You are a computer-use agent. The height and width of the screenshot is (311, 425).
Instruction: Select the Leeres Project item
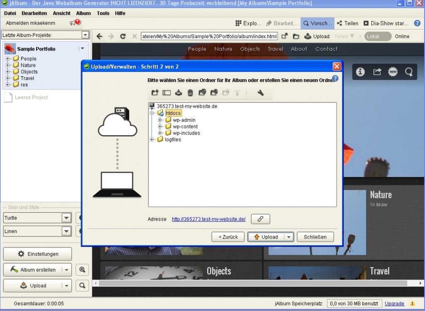tap(26, 97)
